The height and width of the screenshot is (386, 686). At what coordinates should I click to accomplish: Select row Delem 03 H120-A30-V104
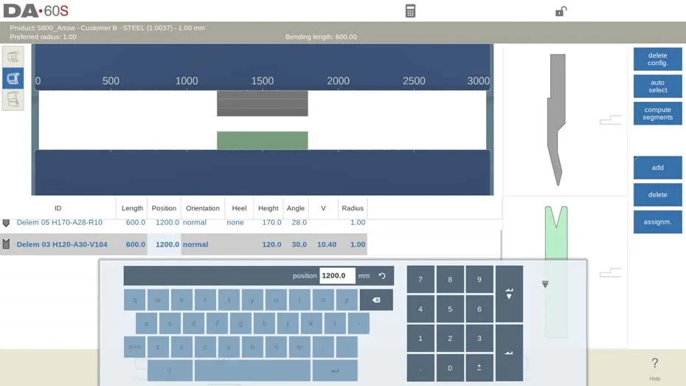coord(184,244)
